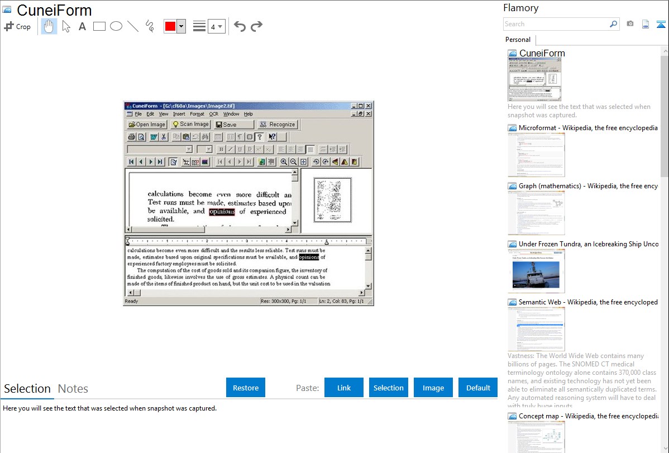Image resolution: width=669 pixels, height=453 pixels.
Task: Open the annotation color dropdown arrow
Action: click(x=181, y=26)
